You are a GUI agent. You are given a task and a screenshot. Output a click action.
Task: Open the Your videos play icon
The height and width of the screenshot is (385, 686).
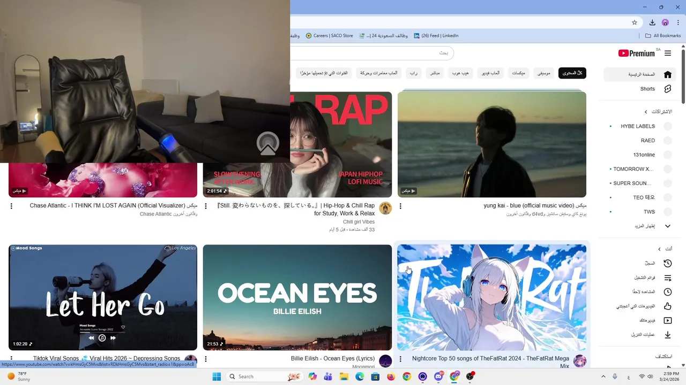click(x=668, y=320)
